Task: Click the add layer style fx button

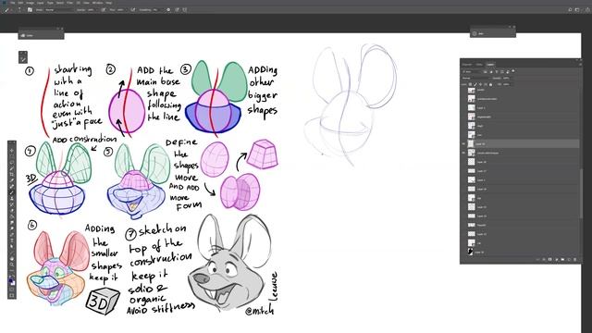Action: point(544,259)
